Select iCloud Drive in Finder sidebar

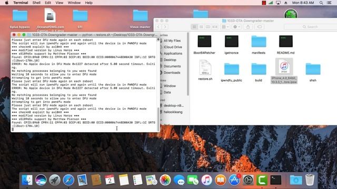173,47
